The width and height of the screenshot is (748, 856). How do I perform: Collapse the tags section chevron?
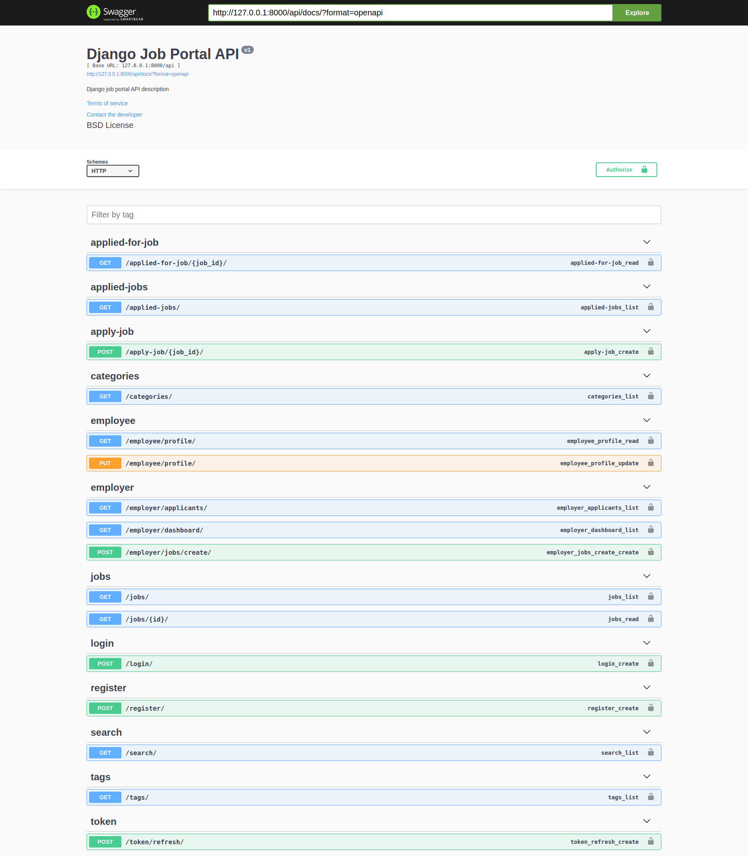click(x=646, y=777)
